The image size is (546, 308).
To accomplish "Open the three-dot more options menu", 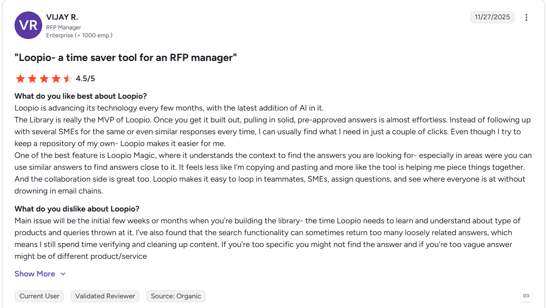I will pyautogui.click(x=526, y=17).
